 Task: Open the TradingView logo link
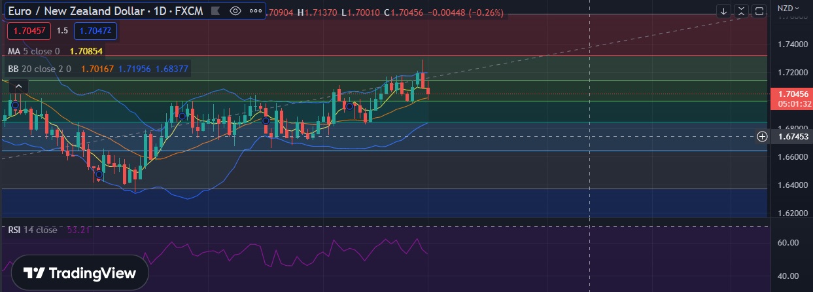coord(80,273)
